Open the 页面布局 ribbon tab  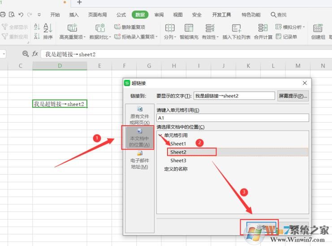pyautogui.click(x=97, y=15)
